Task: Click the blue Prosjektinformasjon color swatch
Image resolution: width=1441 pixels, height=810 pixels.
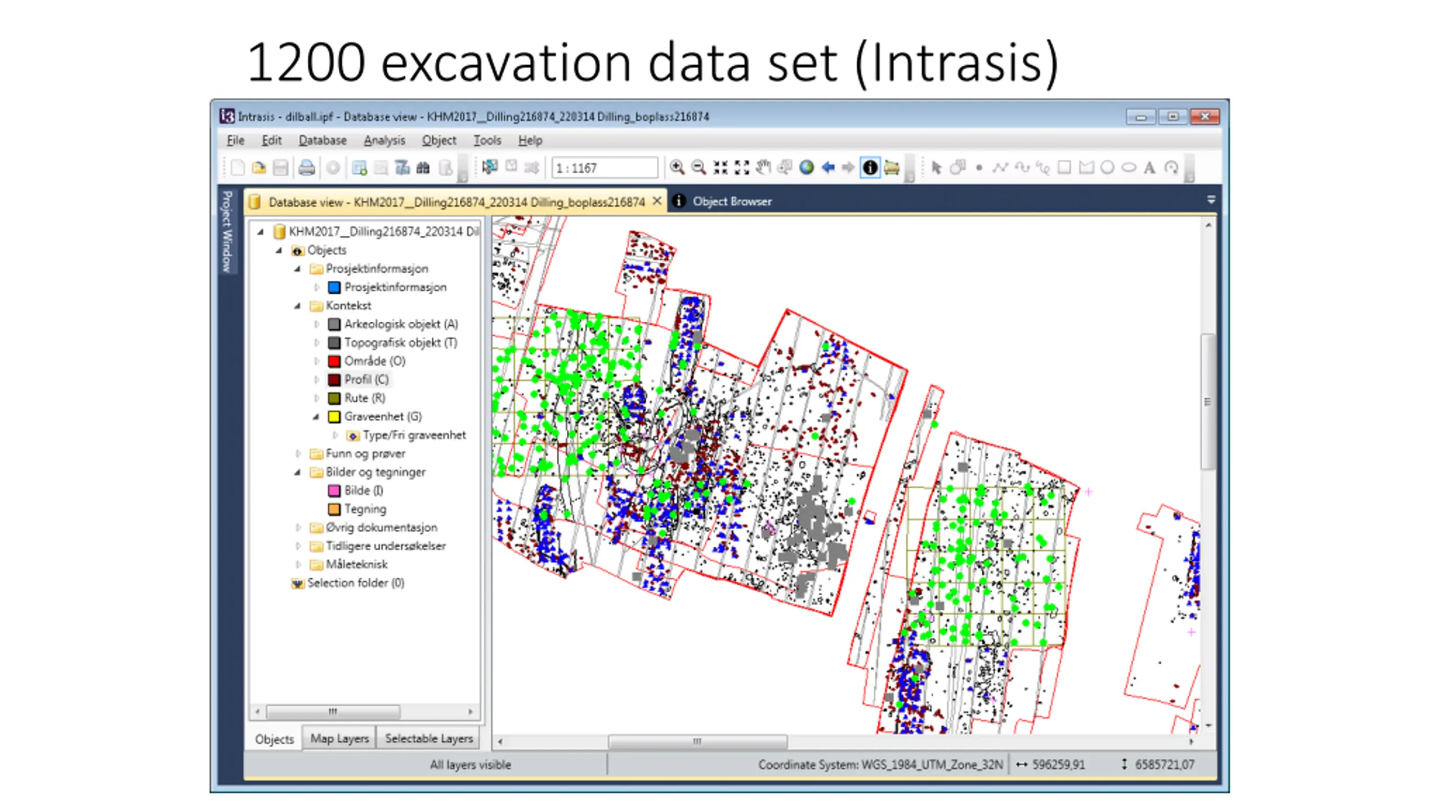Action: click(x=334, y=287)
